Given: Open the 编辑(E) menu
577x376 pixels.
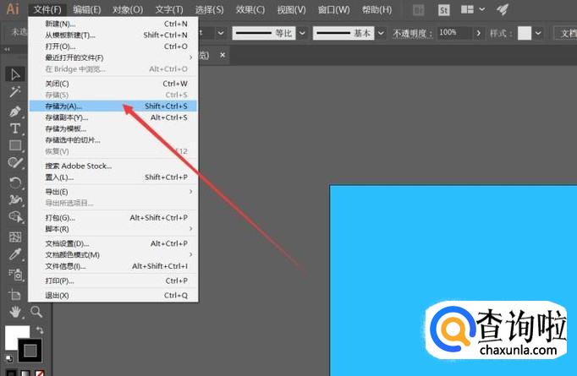Looking at the screenshot, I should click(x=87, y=9).
